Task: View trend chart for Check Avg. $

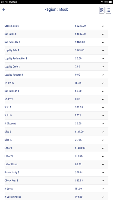Action: tap(103, 180)
